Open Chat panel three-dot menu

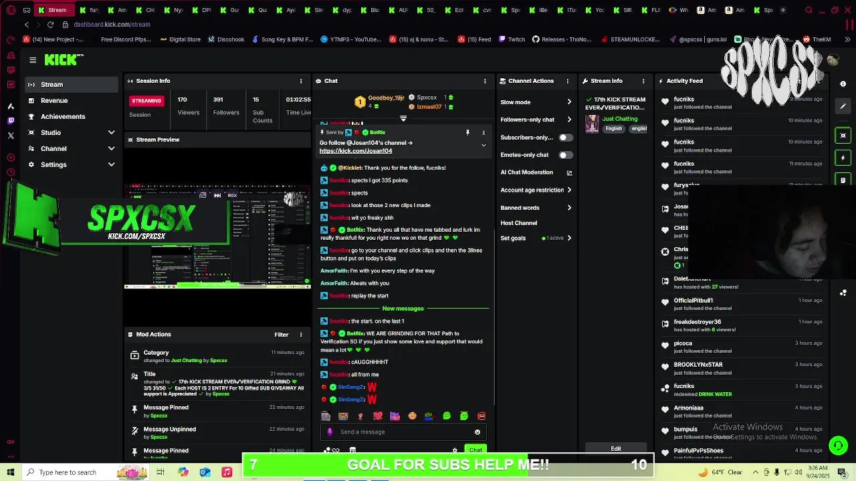[x=485, y=81]
